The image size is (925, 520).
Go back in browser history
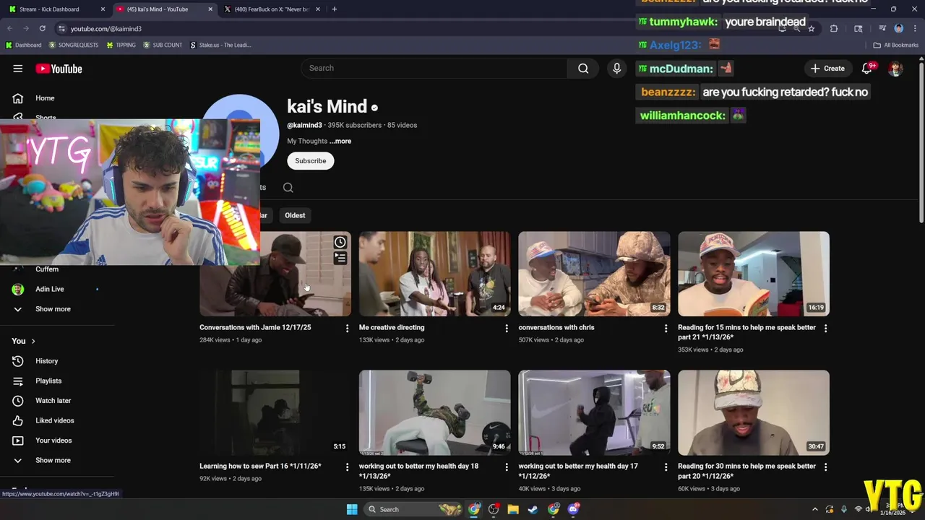10,28
